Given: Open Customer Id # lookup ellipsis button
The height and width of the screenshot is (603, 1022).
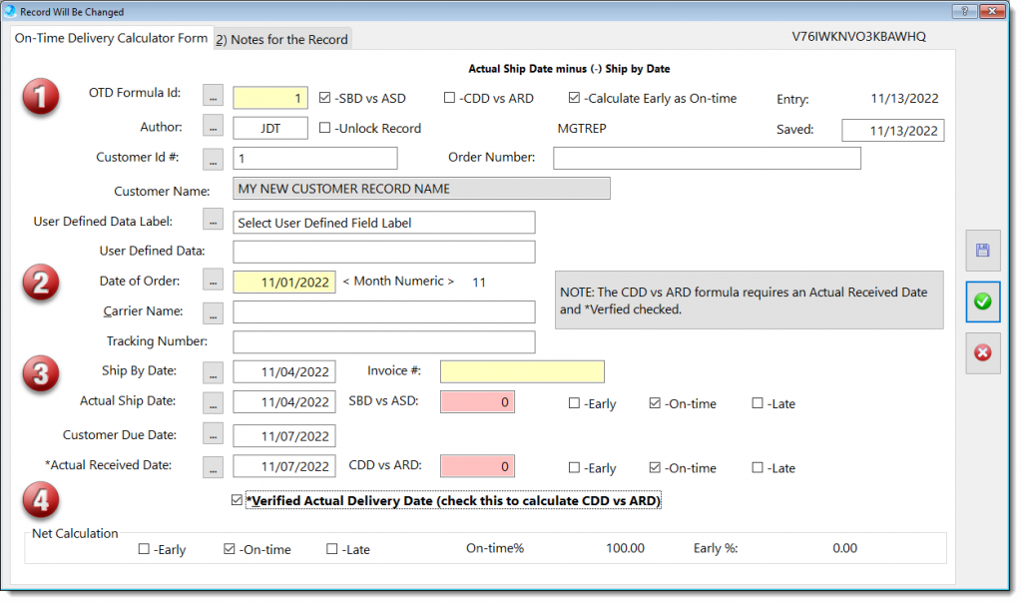Looking at the screenshot, I should click(213, 159).
